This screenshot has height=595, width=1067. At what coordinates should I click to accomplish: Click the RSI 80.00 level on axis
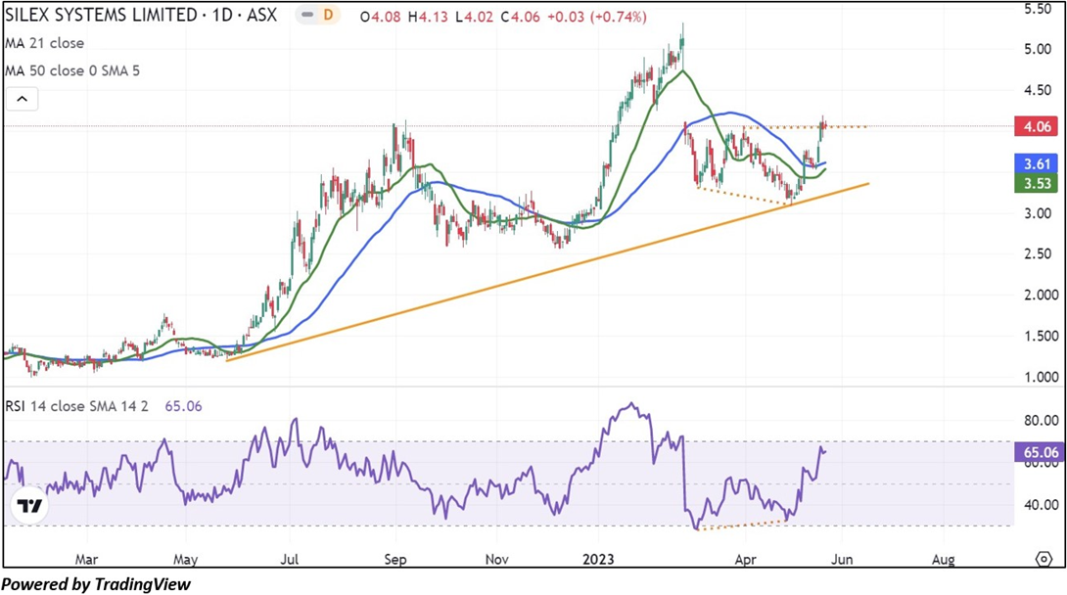point(1038,421)
